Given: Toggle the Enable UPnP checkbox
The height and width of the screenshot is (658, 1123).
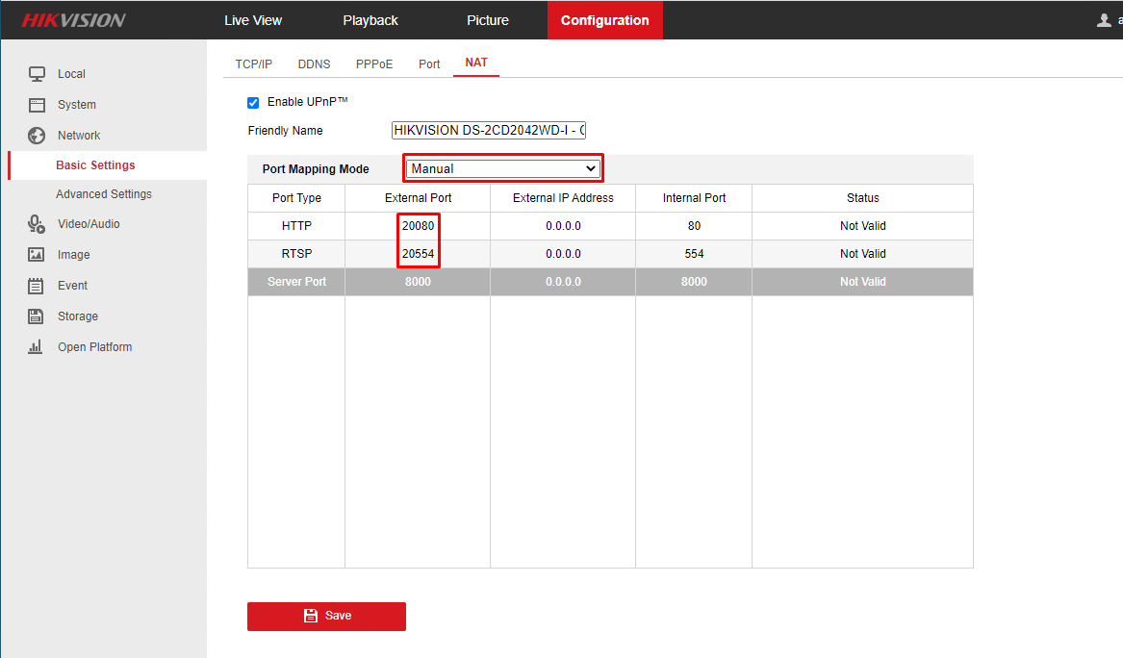Looking at the screenshot, I should pyautogui.click(x=252, y=102).
